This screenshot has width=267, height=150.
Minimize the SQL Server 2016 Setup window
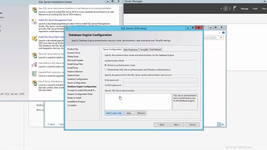188,28
